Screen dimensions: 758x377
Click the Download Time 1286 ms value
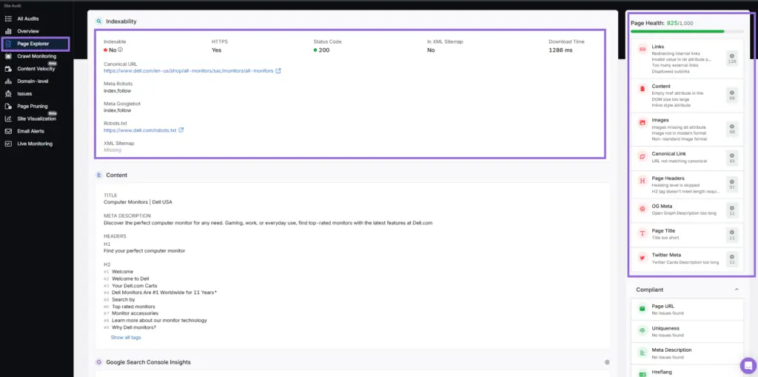(560, 50)
